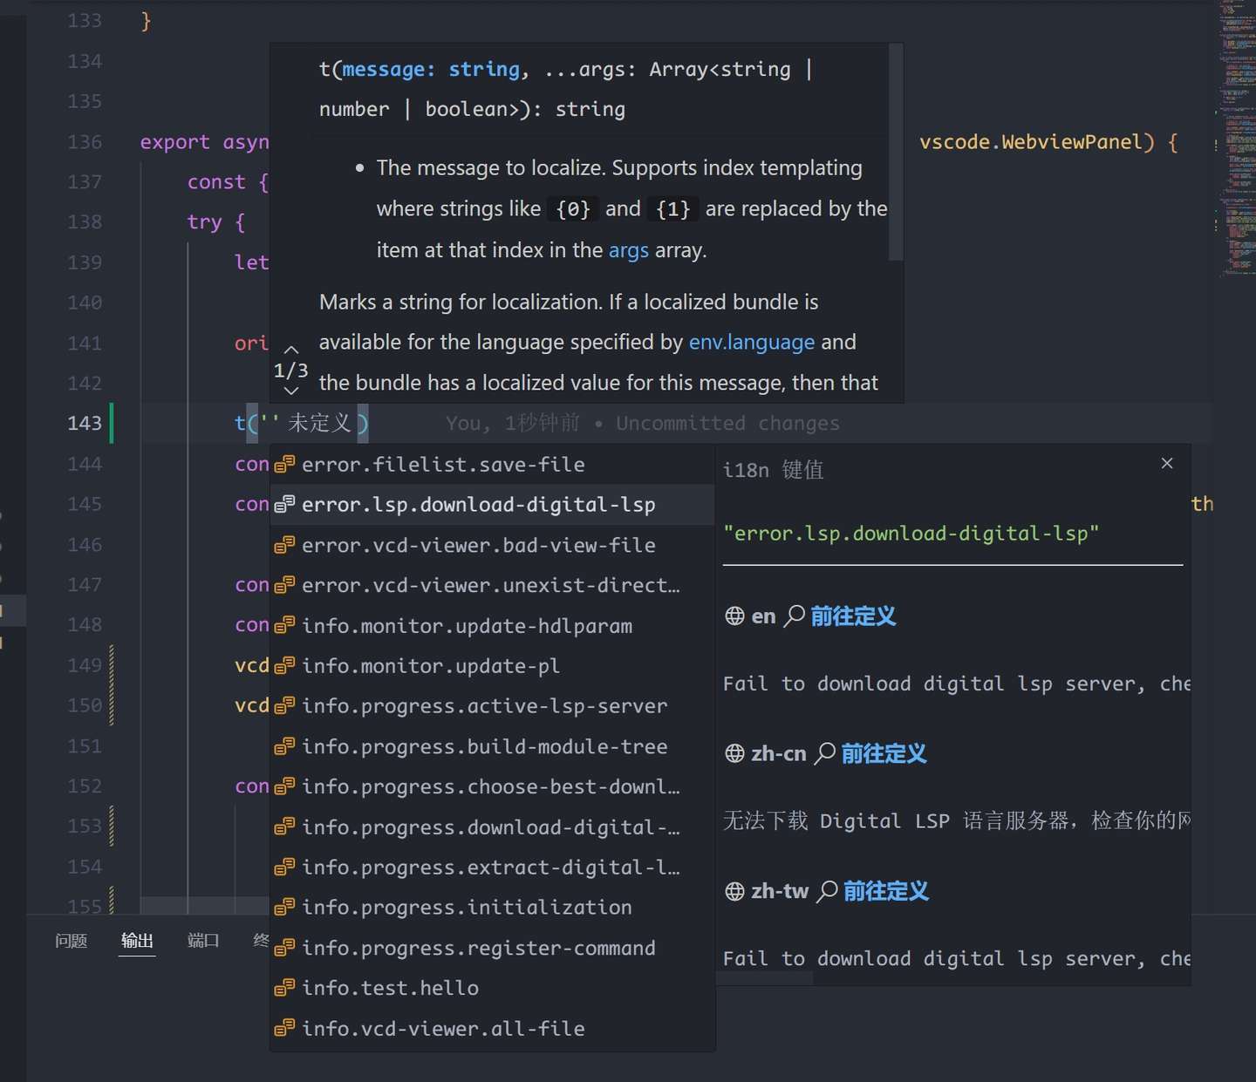Click the down chevron below 1/3 indicator
The image size is (1256, 1082).
point(290,391)
